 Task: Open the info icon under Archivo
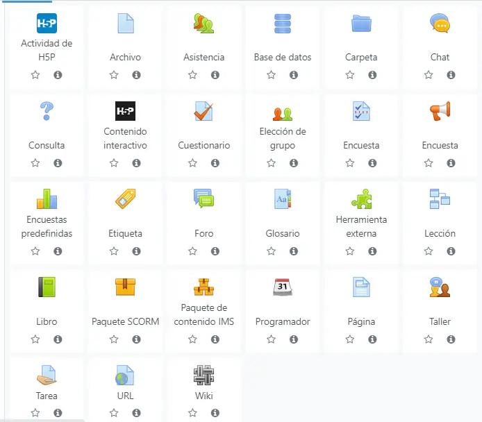point(137,75)
